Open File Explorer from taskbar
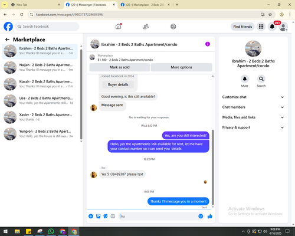The width and height of the screenshot is (295, 236). [17, 231]
